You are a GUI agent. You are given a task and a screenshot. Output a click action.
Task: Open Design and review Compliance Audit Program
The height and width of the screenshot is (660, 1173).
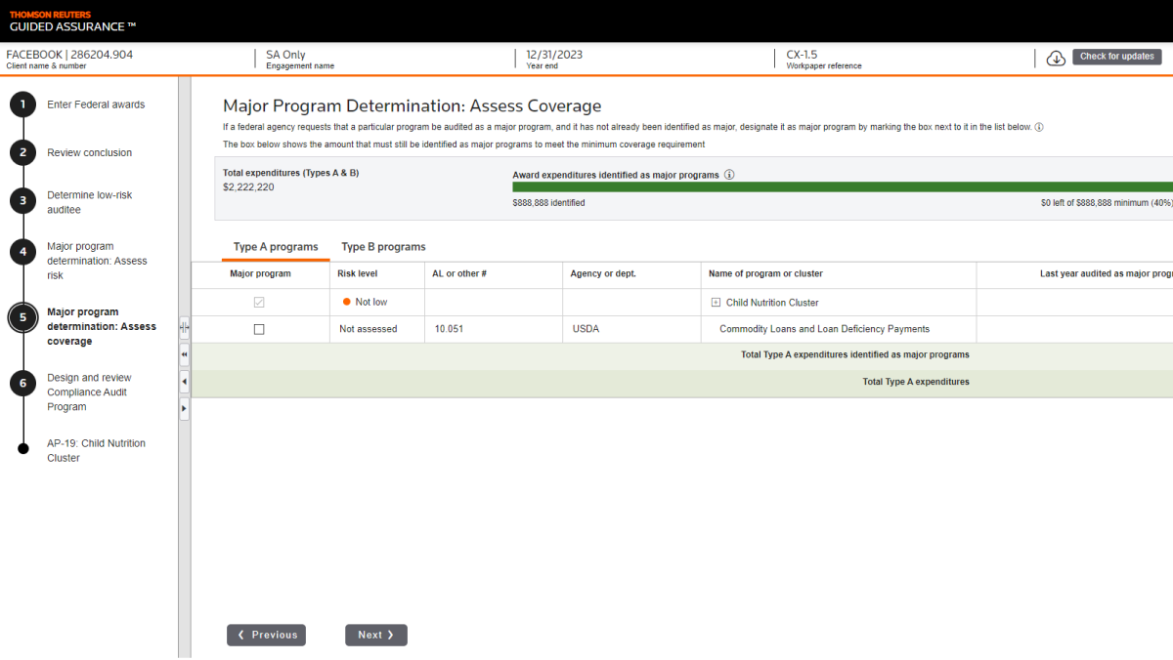coord(89,392)
